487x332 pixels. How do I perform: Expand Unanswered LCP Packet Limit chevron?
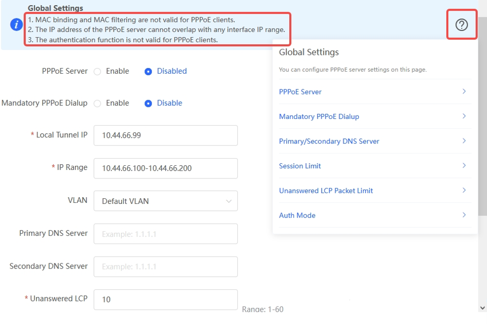464,190
